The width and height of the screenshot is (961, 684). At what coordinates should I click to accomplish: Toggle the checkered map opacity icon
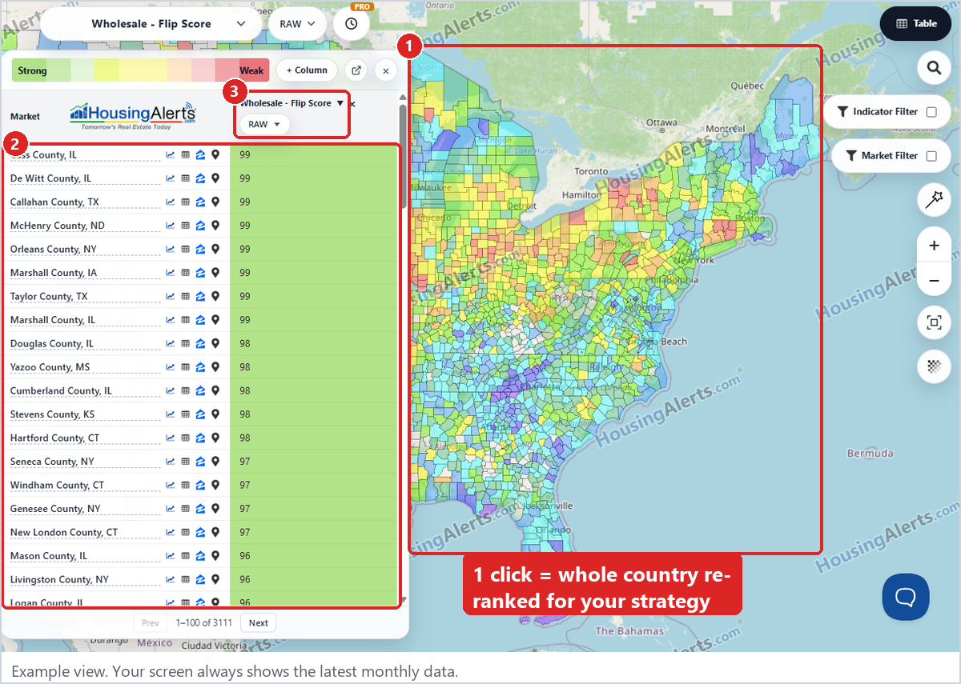(934, 366)
